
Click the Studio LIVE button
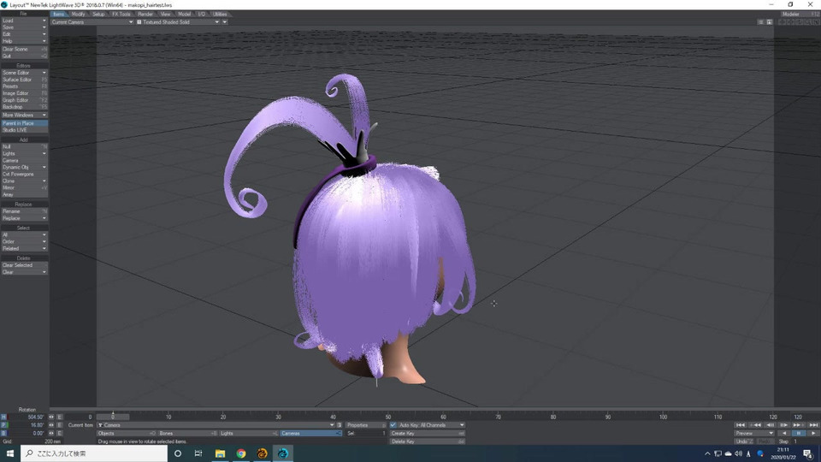click(x=24, y=130)
